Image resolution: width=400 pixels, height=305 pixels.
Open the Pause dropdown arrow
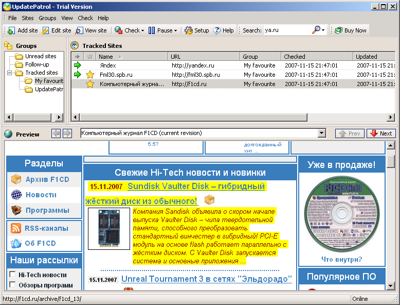click(x=175, y=31)
